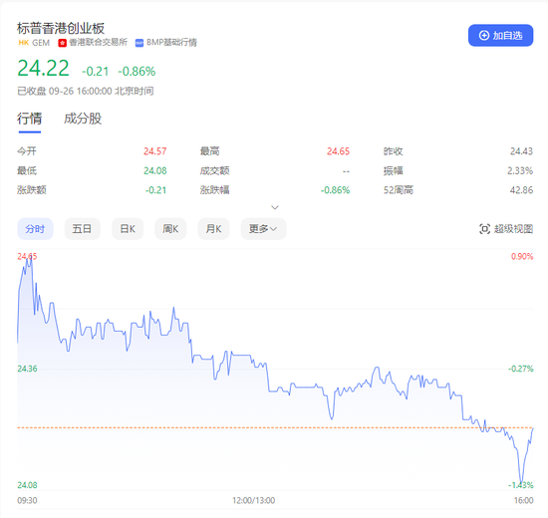Click the blue BMP基础行情 badge icon

click(x=139, y=43)
